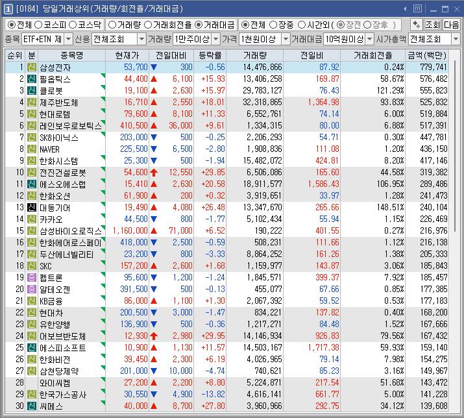This screenshot has width=464, height=418.
Task: Click the green corner marker on 현대로템 row
Action: tap(103, 111)
